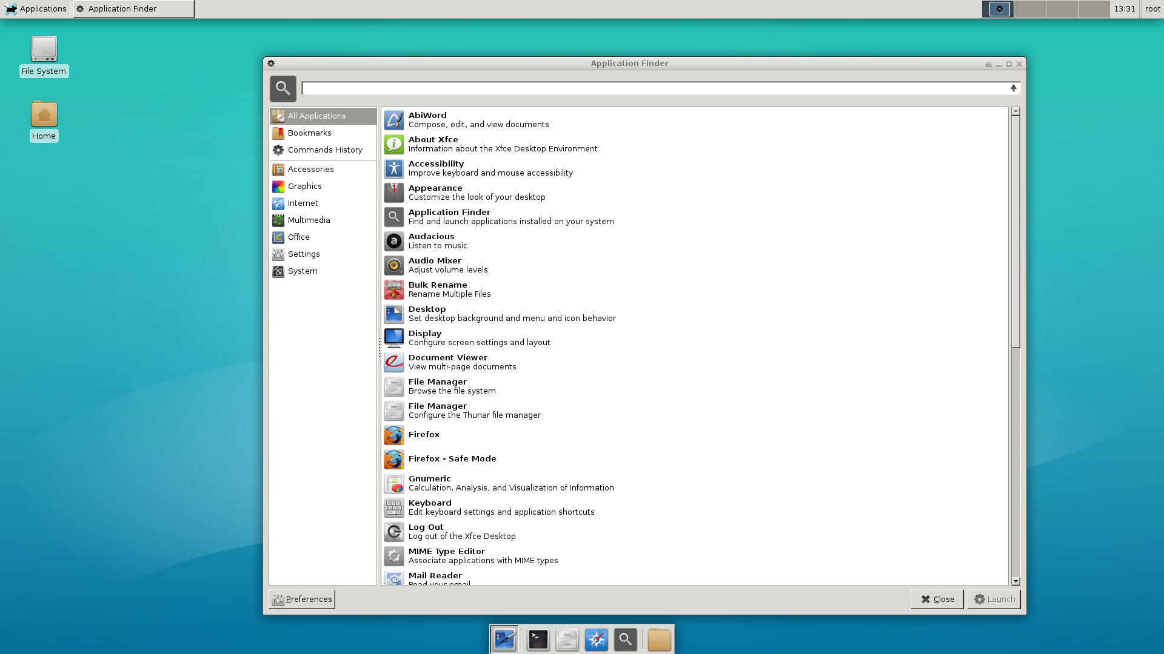Open the app finder magnifier in dock
This screenshot has width=1164, height=654.
[x=626, y=639]
